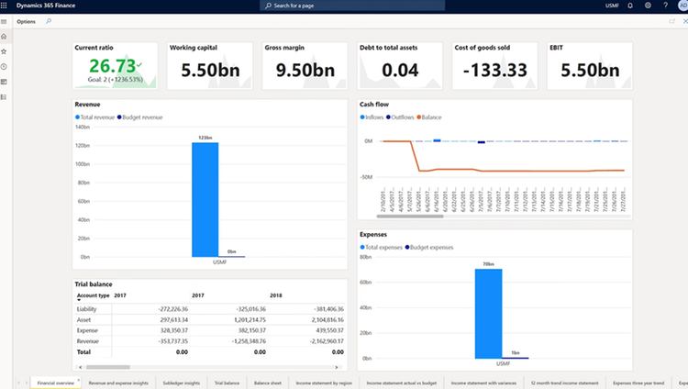The height and width of the screenshot is (389, 688).
Task: Switch to Subledger insights tab
Action: click(x=182, y=383)
